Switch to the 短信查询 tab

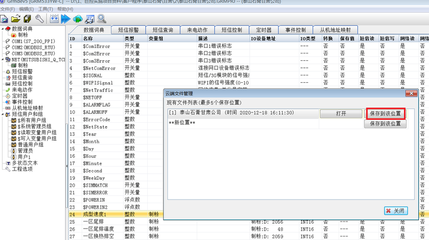click(163, 30)
